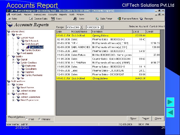Expand the Indirect Expenditure node
This screenshot has width=180, height=135.
[x=13, y=97]
